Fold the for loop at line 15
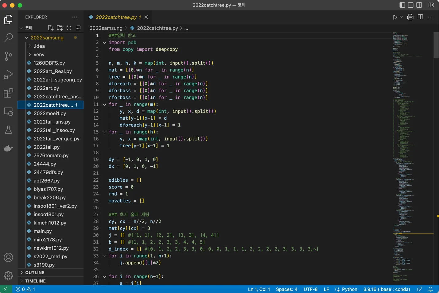439x293 pixels. point(104,132)
